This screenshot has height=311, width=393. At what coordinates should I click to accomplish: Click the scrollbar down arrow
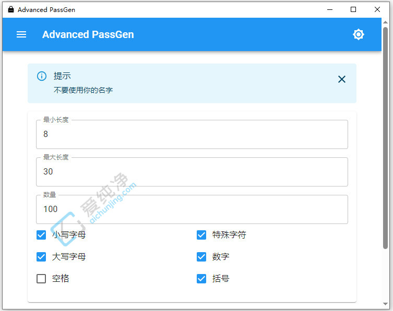coord(386,304)
